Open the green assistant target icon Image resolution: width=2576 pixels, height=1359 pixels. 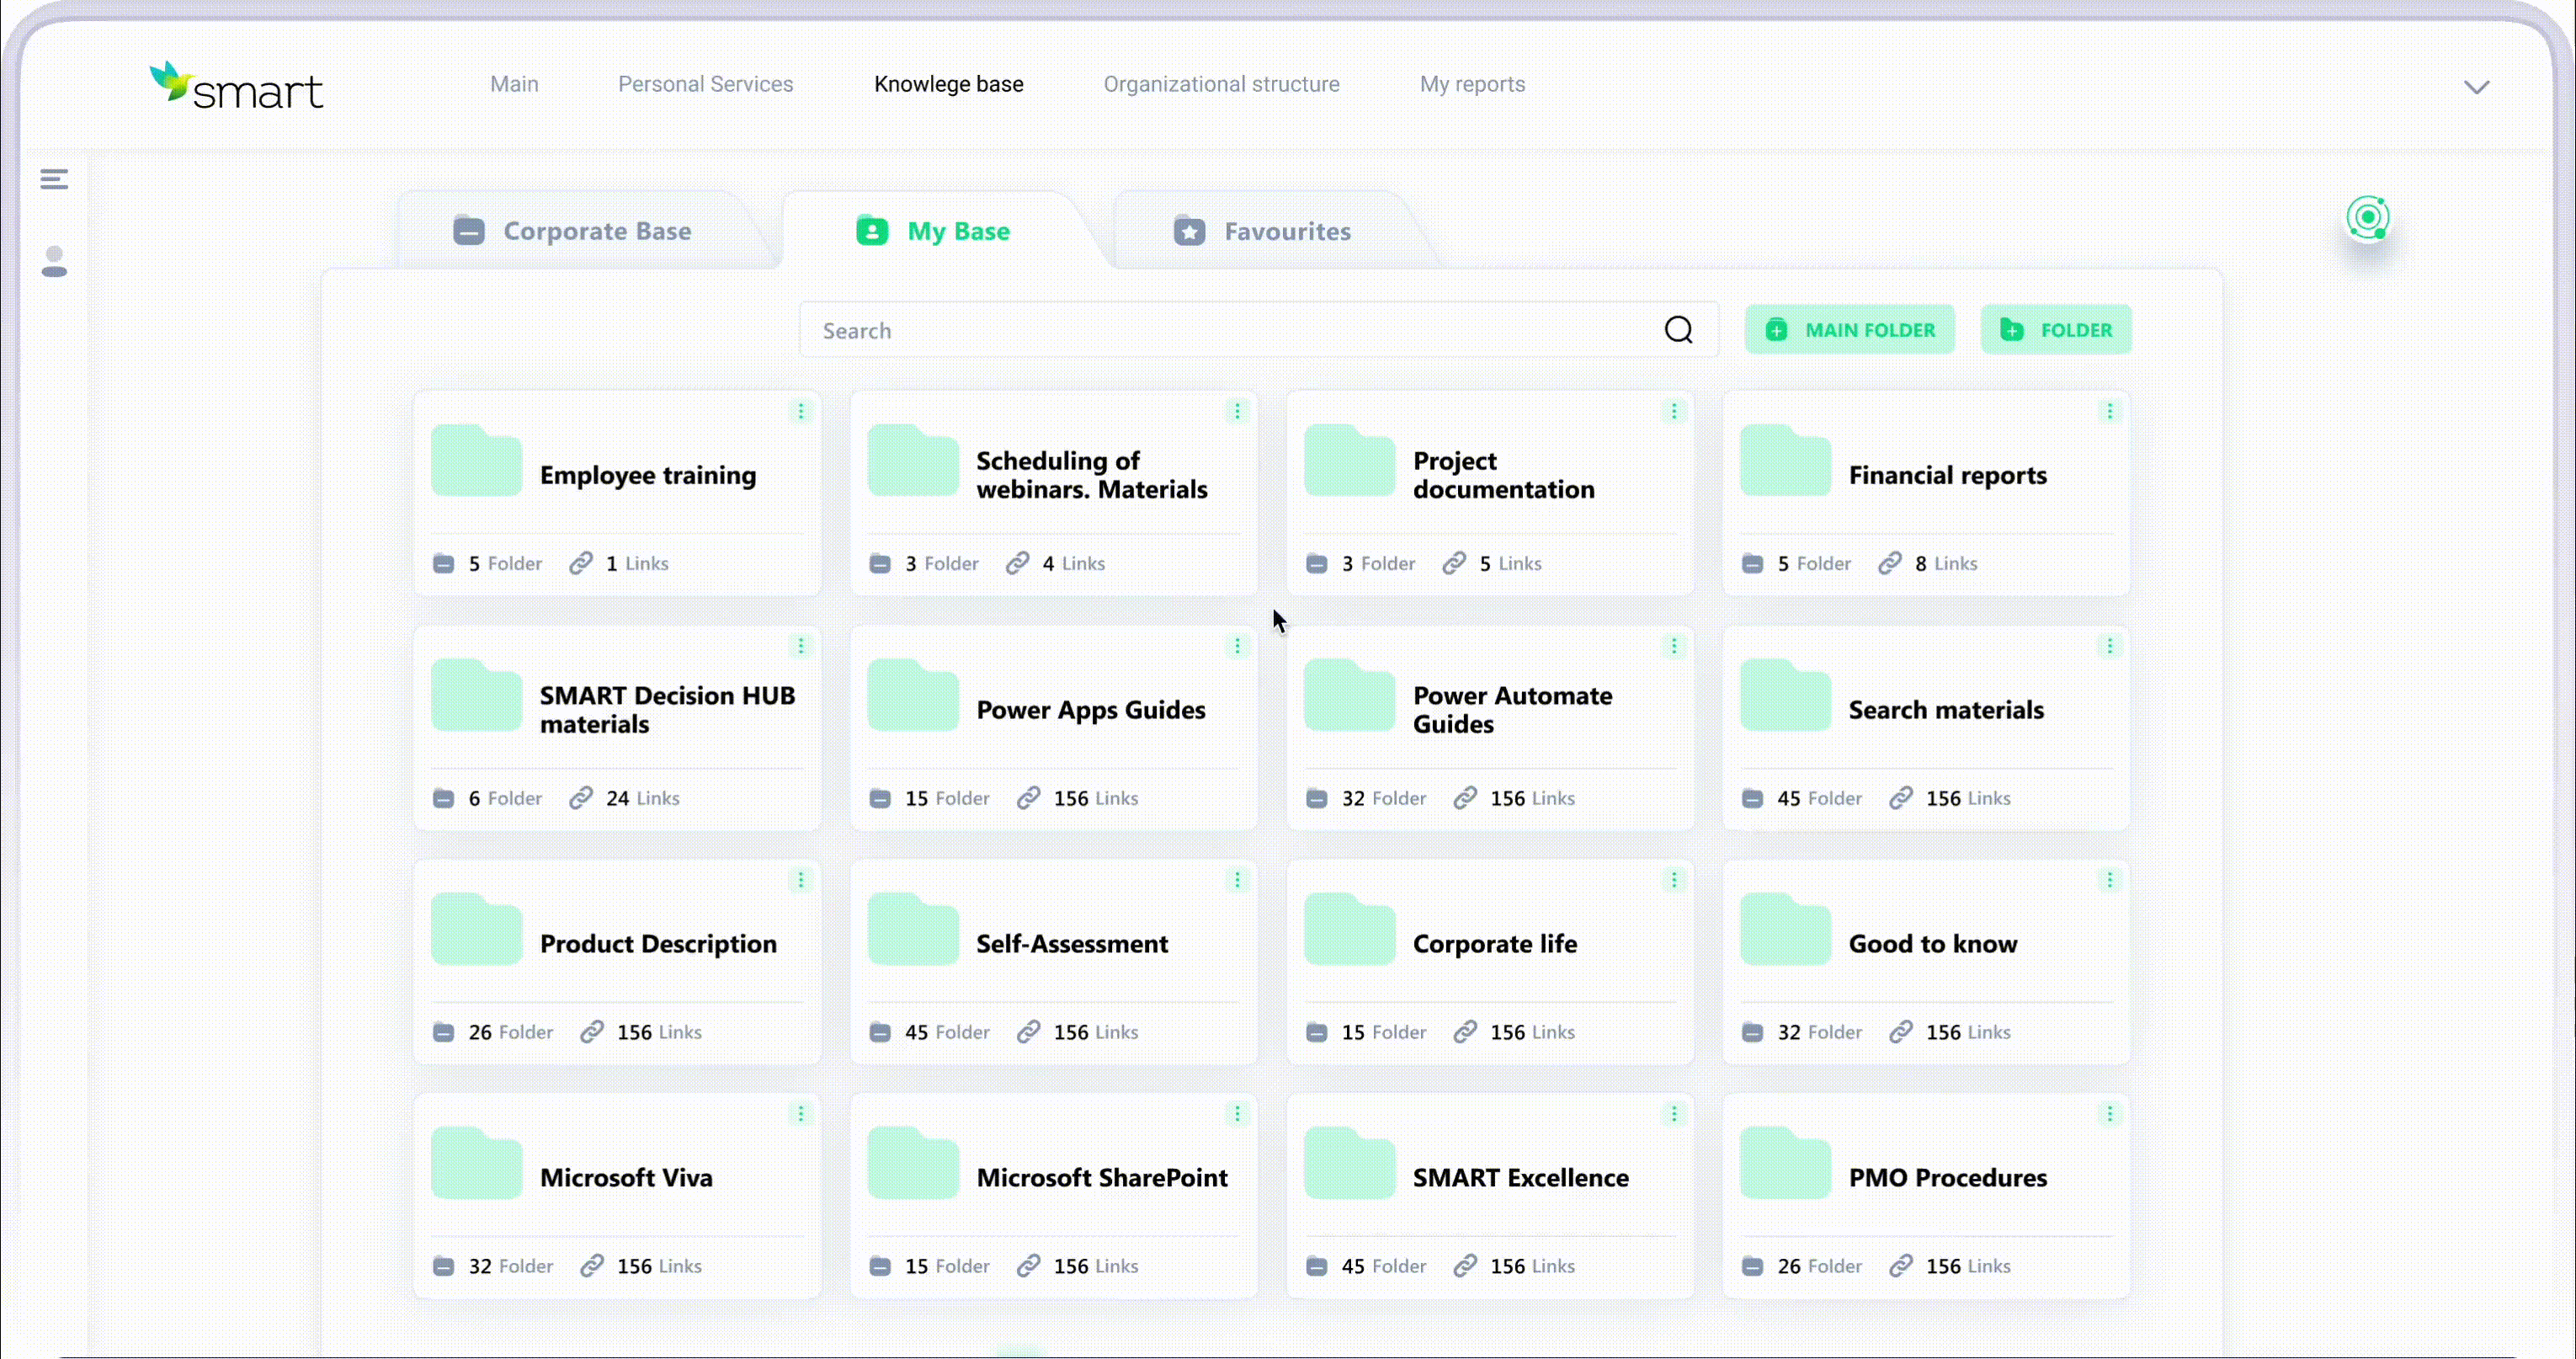[2367, 218]
